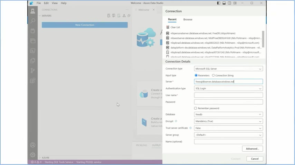
Task: Open the Notebooks view icon
Action: pos(33,31)
